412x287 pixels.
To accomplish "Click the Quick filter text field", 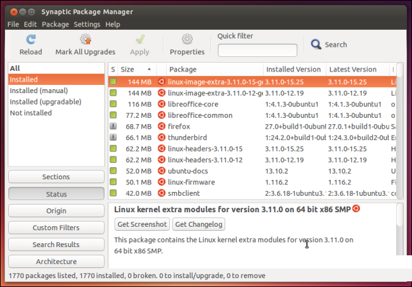I will [257, 50].
